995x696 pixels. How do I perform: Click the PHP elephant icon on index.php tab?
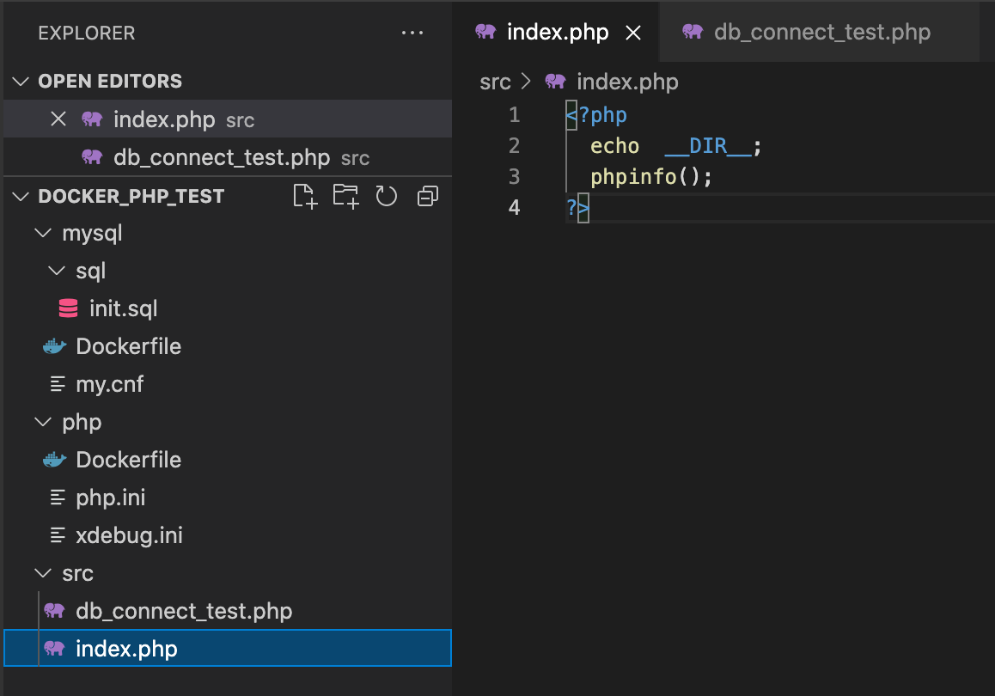point(486,32)
